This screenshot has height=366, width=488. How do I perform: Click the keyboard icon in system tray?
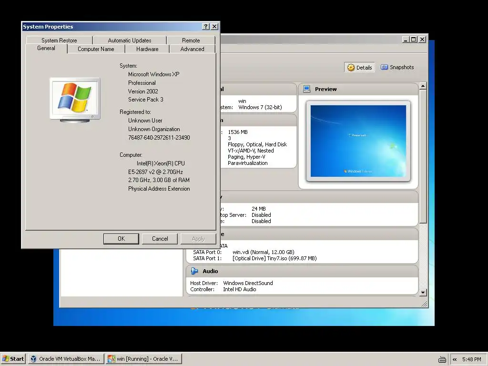tap(442, 359)
